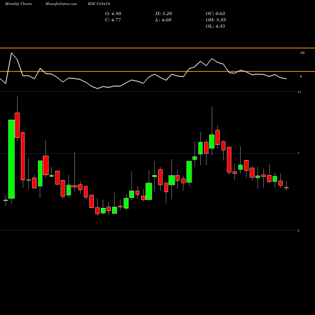
Task: Click the tallest green candle at chart start
Action: [x=11, y=159]
